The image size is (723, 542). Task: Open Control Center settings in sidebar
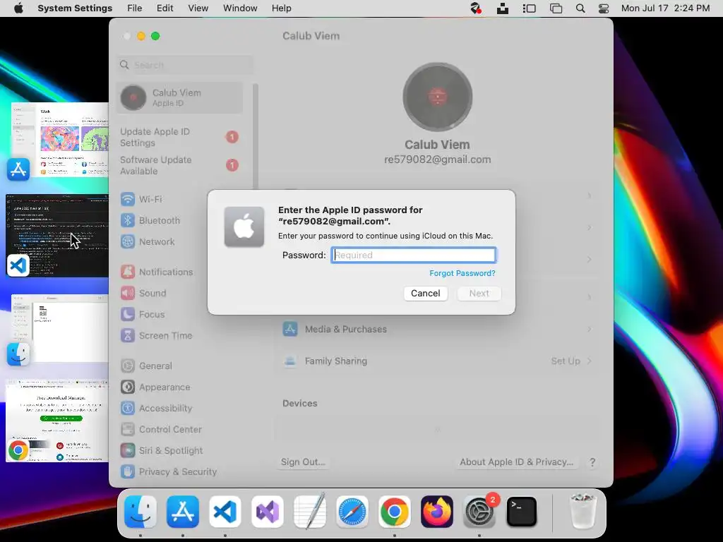pyautogui.click(x=161, y=430)
